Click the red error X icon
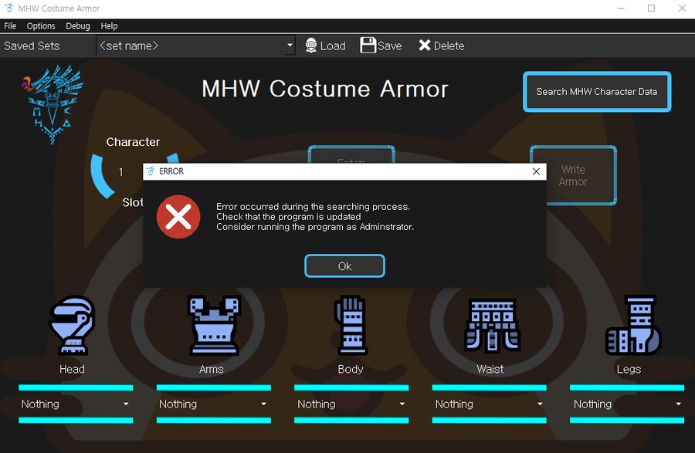The height and width of the screenshot is (453, 695). pos(178,216)
